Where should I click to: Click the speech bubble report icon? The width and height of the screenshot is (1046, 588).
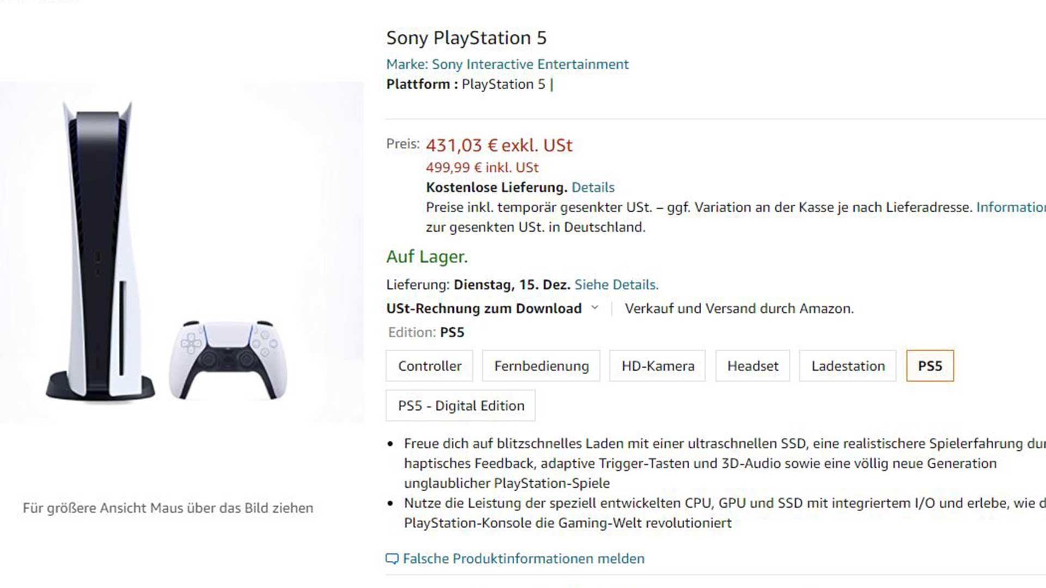pos(392,559)
